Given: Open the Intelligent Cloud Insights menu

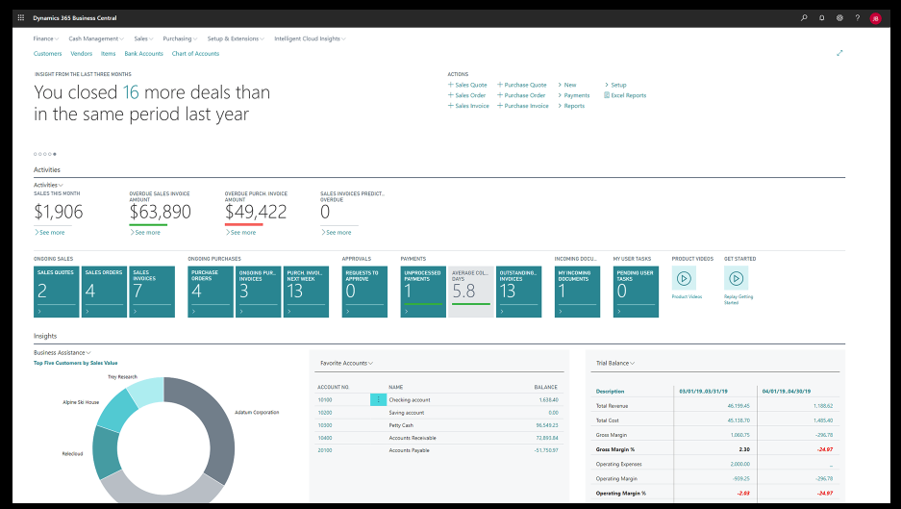Looking at the screenshot, I should tap(310, 38).
